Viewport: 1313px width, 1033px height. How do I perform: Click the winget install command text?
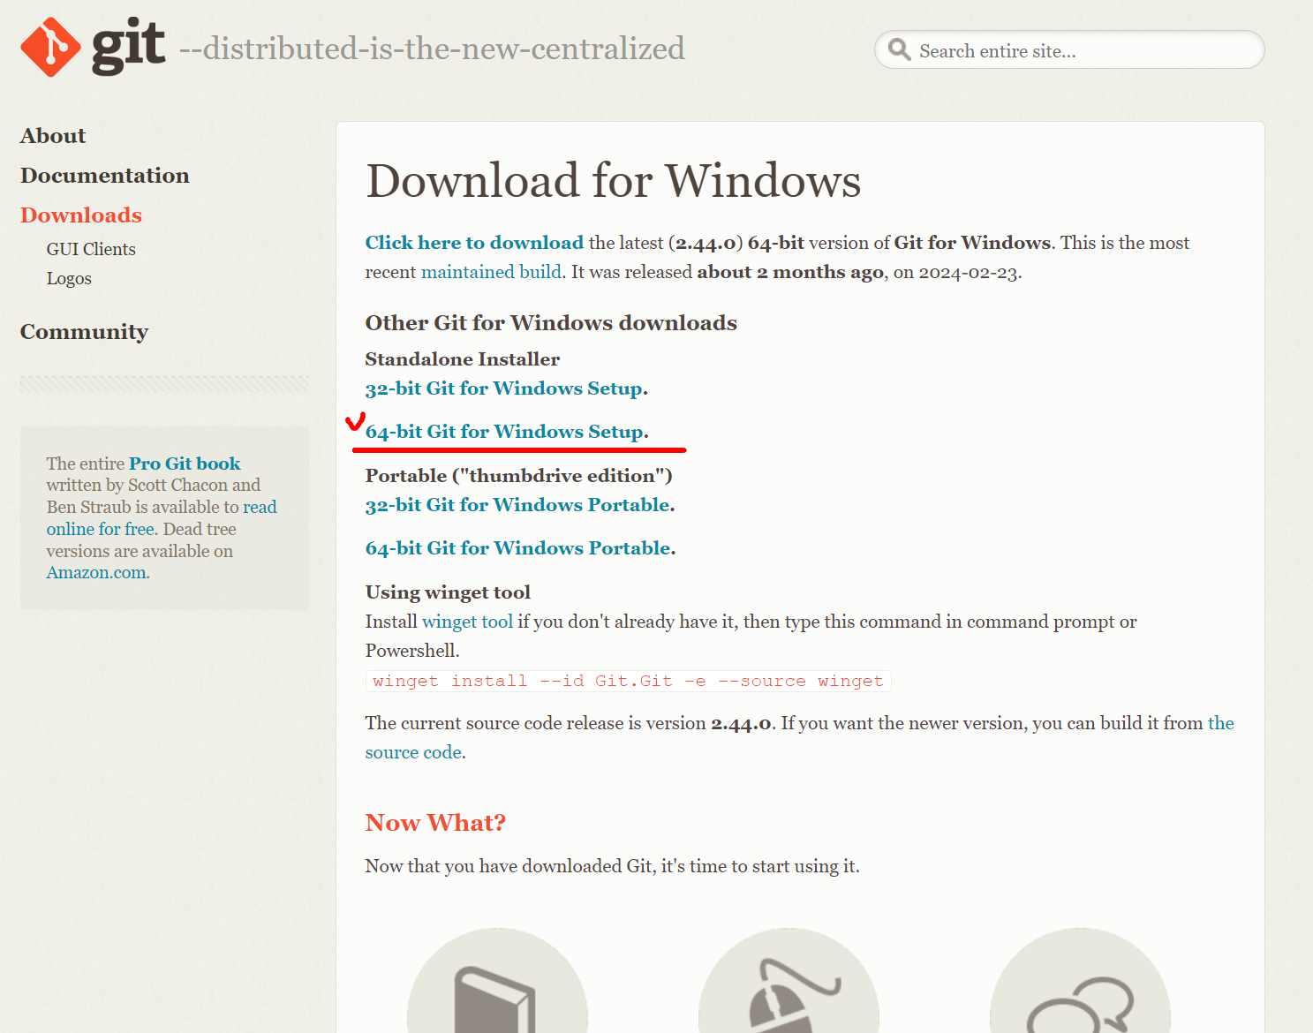[628, 681]
